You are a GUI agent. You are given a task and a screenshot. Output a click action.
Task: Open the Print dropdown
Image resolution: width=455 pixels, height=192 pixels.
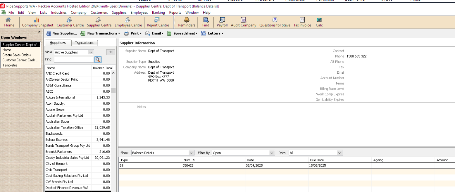133,33
